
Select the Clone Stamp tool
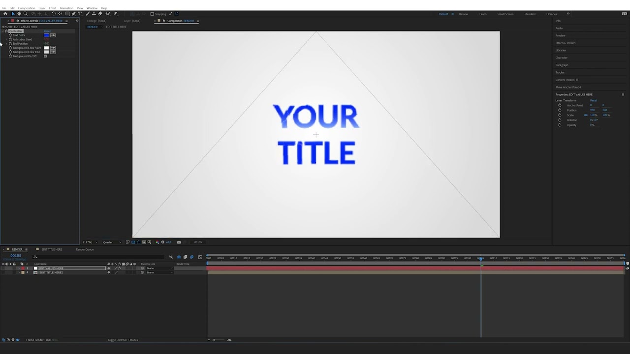click(x=94, y=14)
